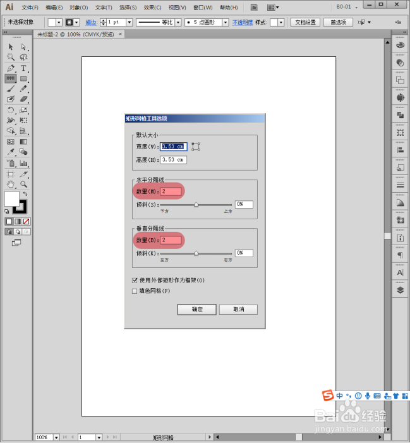Open the arrange documents dropdown

tap(273, 8)
